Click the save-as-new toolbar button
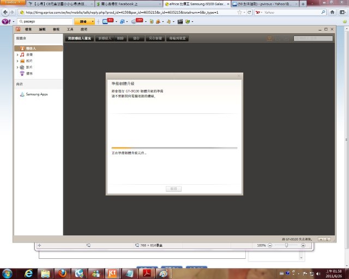349x279 pixels. click(x=155, y=38)
